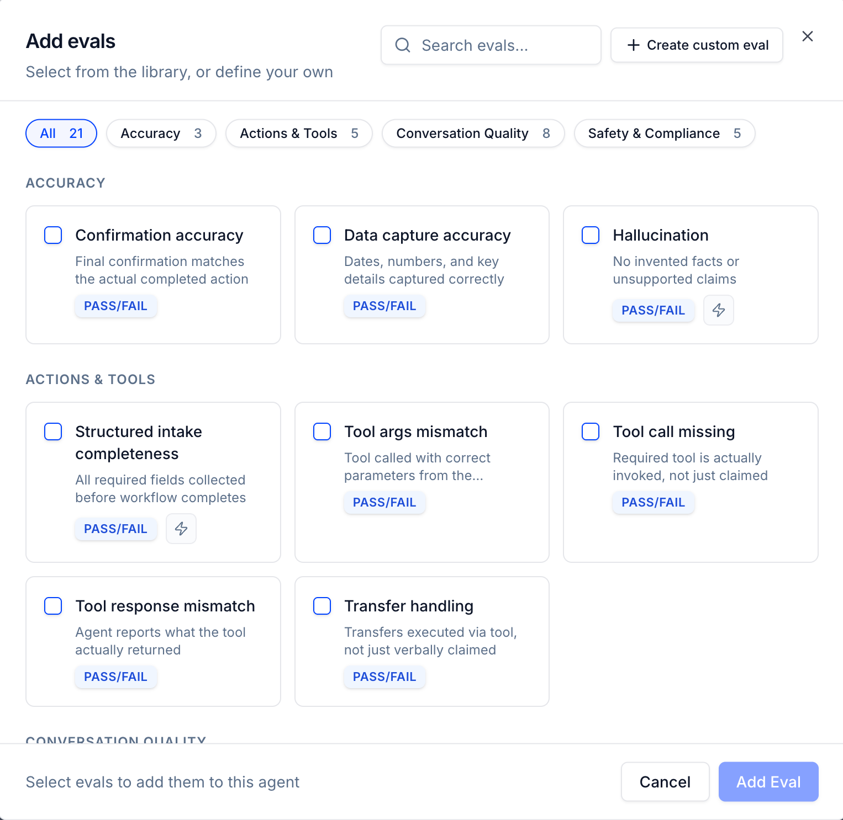Tick the Transfer handling checkbox
The width and height of the screenshot is (843, 820).
[x=322, y=606]
